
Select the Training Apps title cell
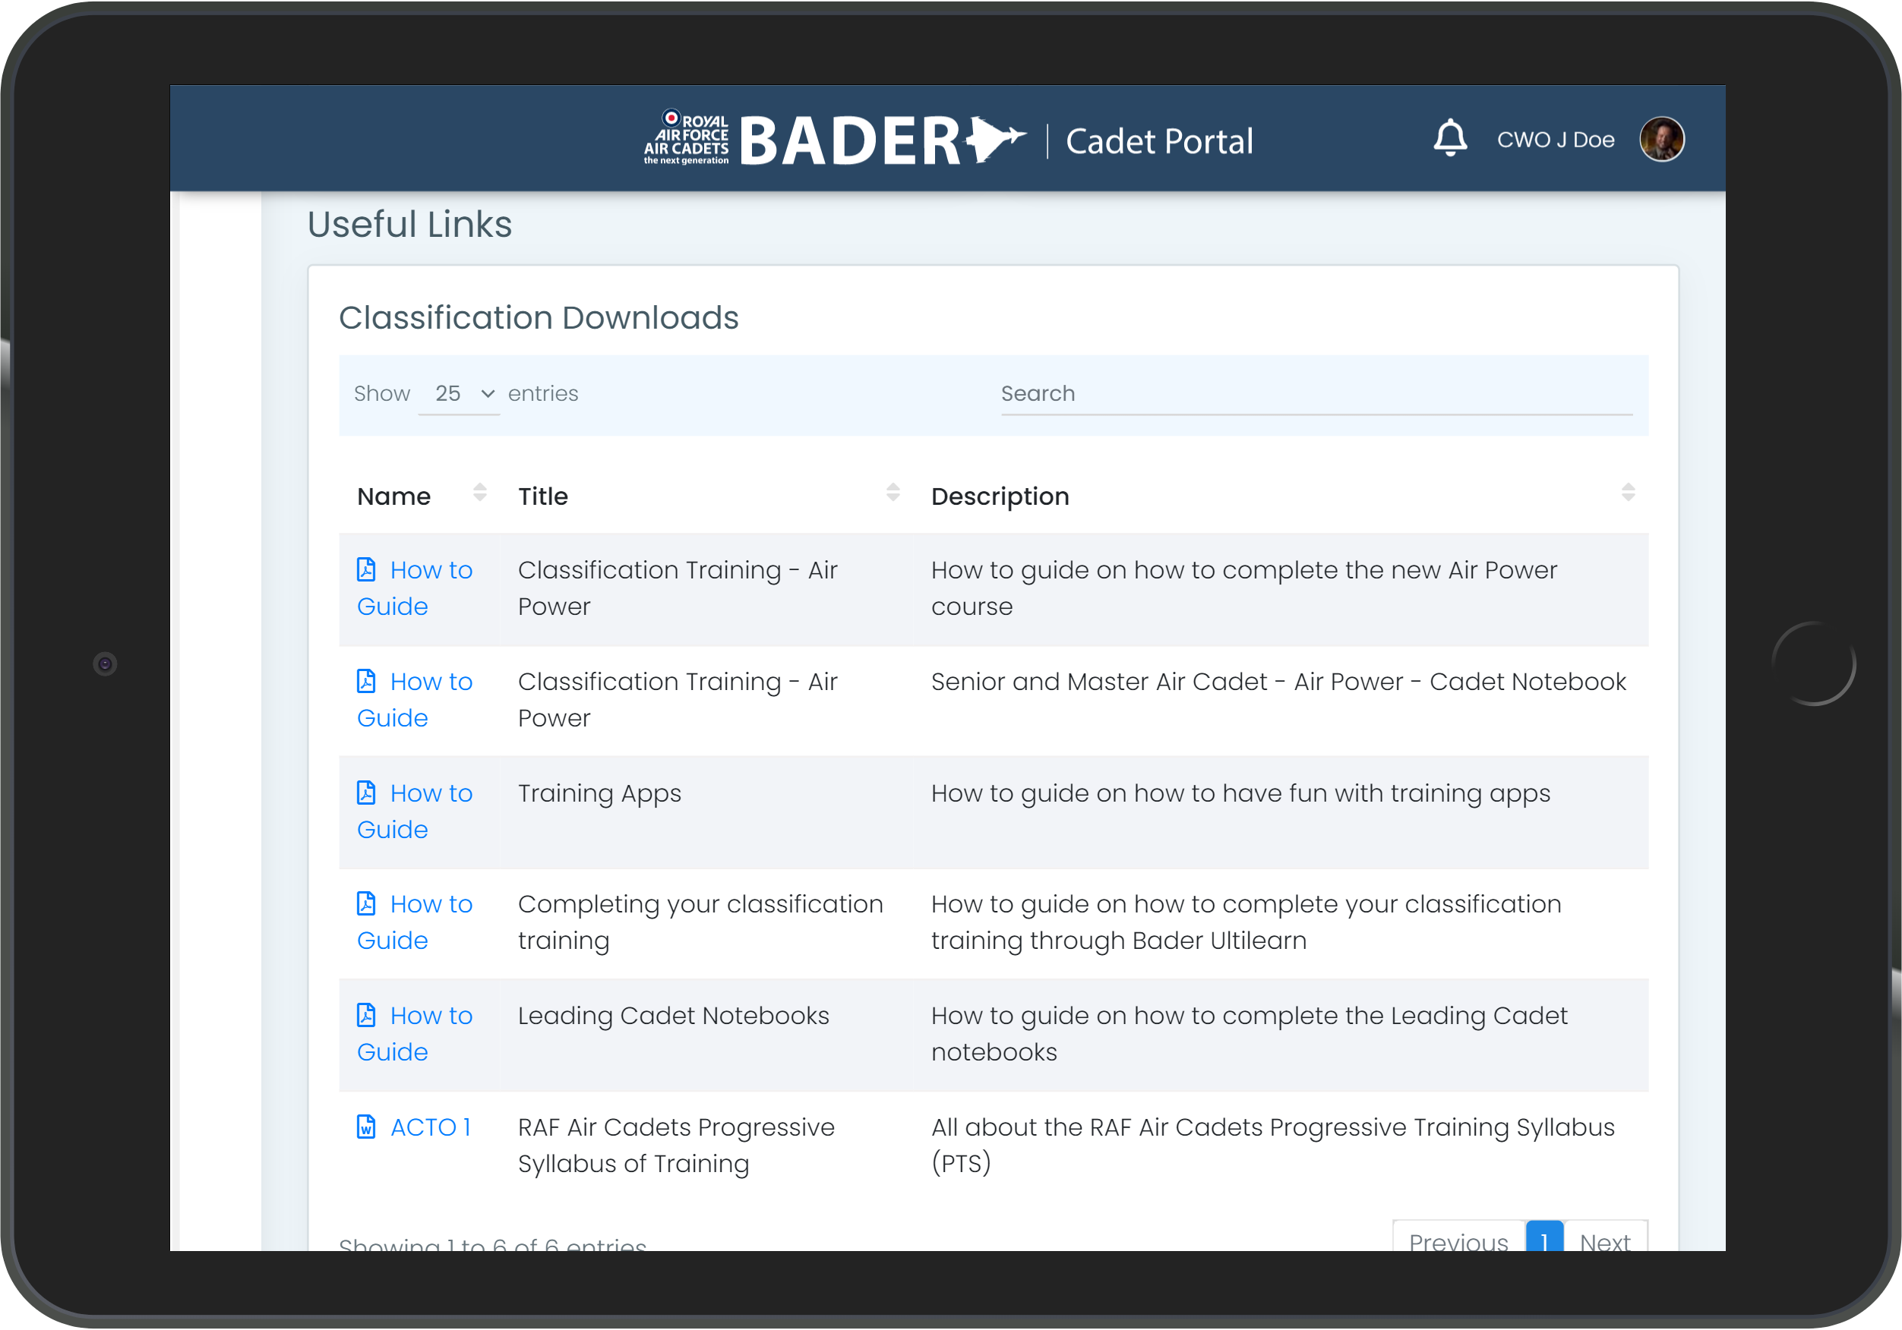click(599, 793)
